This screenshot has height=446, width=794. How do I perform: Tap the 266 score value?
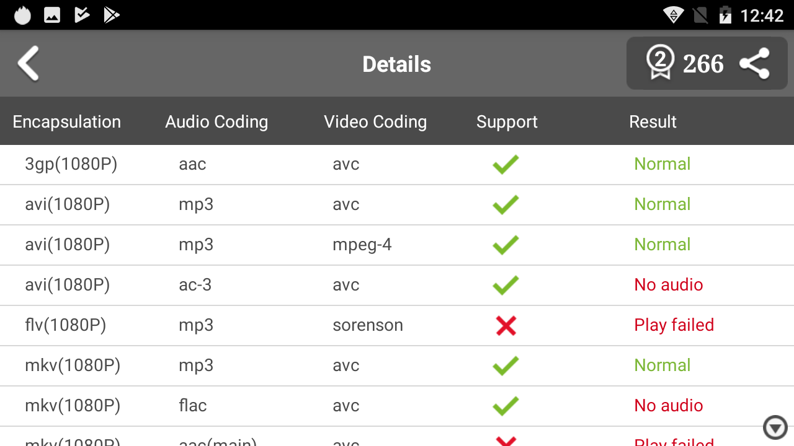703,64
